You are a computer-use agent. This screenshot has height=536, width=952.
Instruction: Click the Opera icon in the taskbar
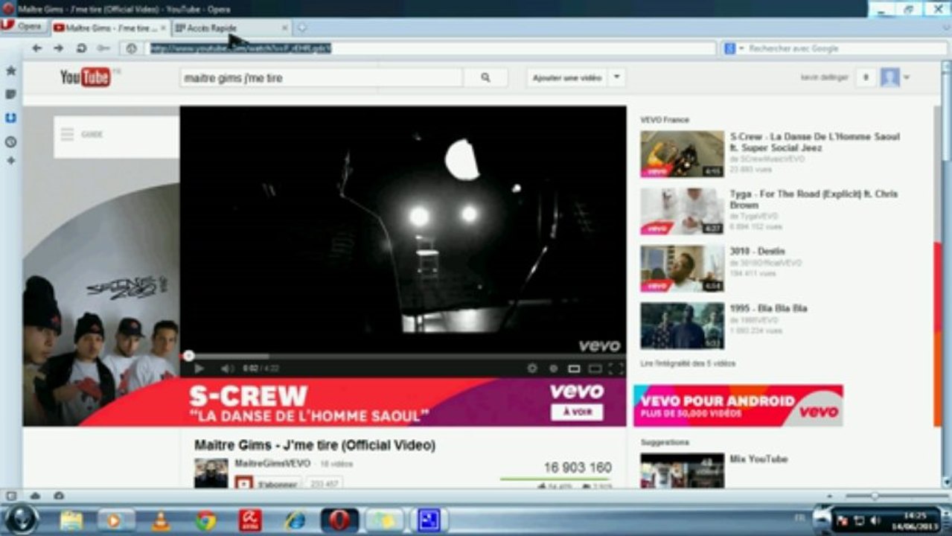pyautogui.click(x=339, y=520)
